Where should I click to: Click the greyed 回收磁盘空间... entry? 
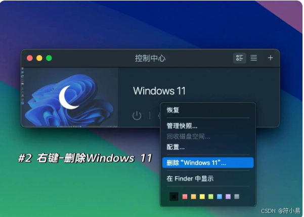(x=208, y=137)
